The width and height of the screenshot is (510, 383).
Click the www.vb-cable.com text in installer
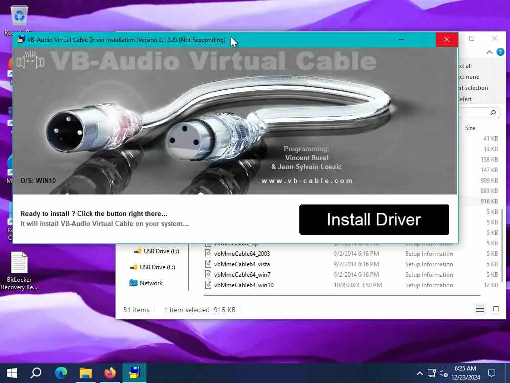pyautogui.click(x=307, y=181)
